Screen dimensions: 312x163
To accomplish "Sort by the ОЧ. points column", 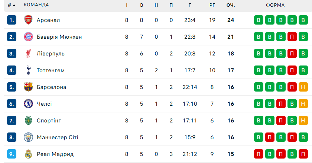I will click(231, 5).
